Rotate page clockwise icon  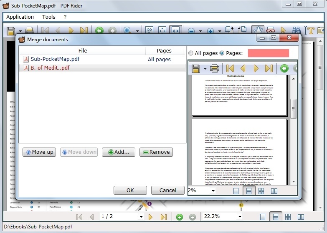point(229,30)
